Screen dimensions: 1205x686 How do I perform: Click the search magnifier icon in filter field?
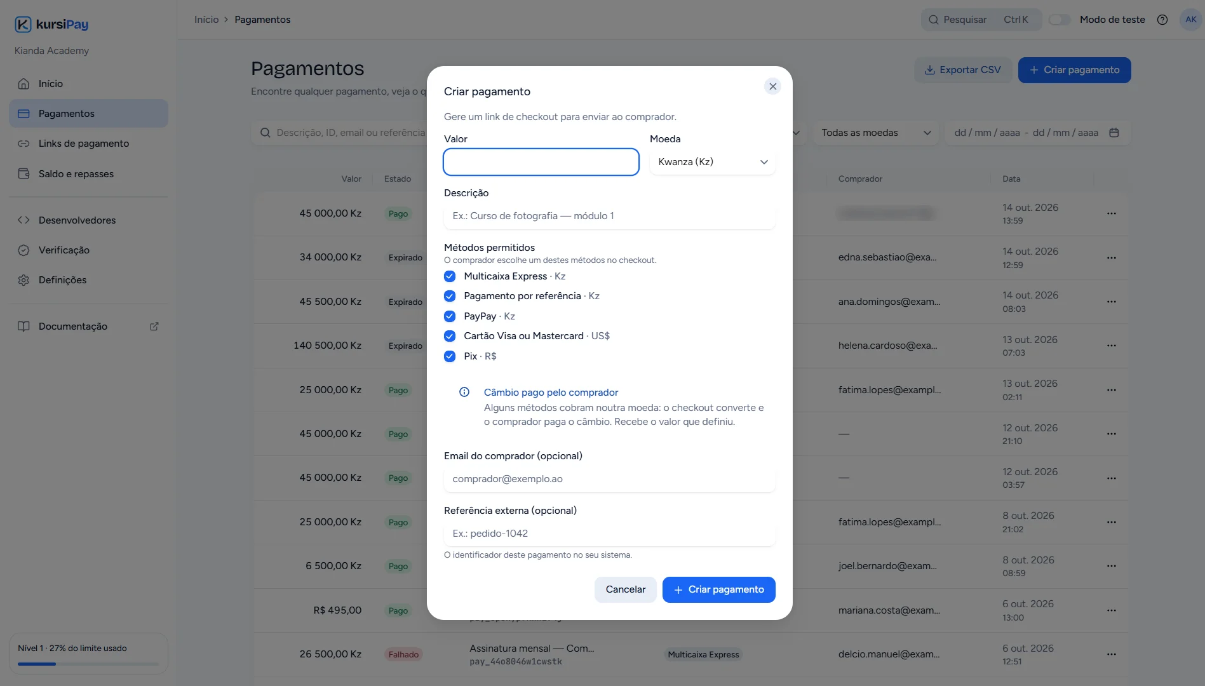pos(266,133)
